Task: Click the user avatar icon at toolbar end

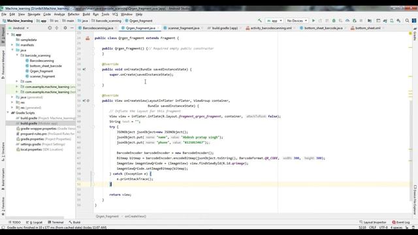Action: click(414, 20)
